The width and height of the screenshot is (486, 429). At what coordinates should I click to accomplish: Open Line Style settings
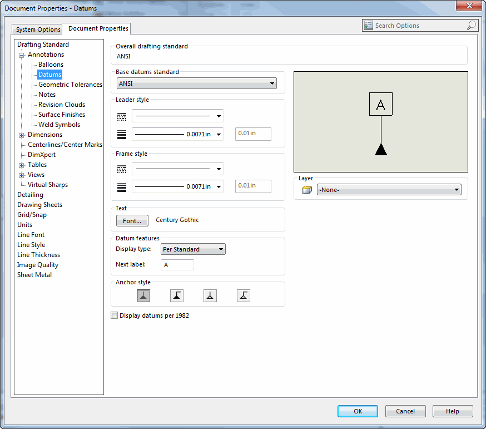[x=31, y=245]
